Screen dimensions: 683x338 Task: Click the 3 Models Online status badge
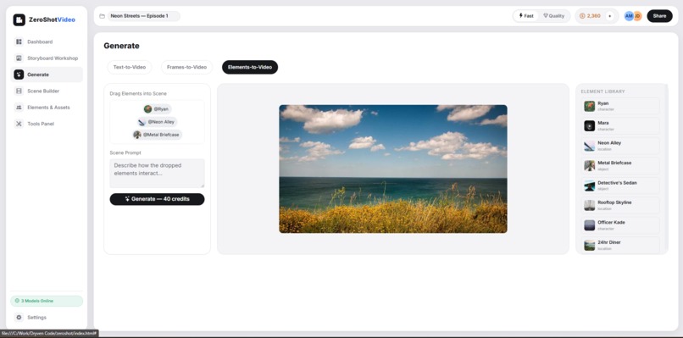coord(47,301)
